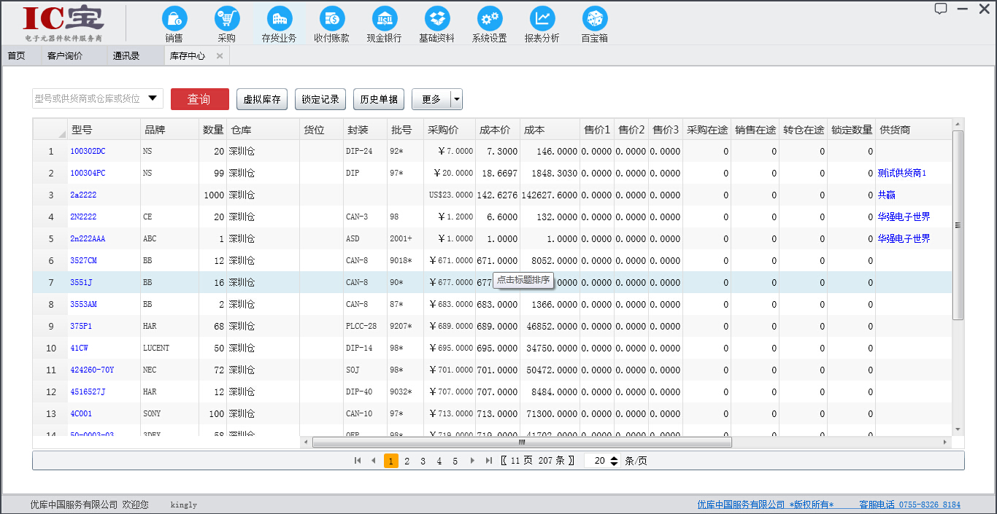This screenshot has height=514, width=997.
Task: Open the 销售 sales module icon
Action: (174, 19)
